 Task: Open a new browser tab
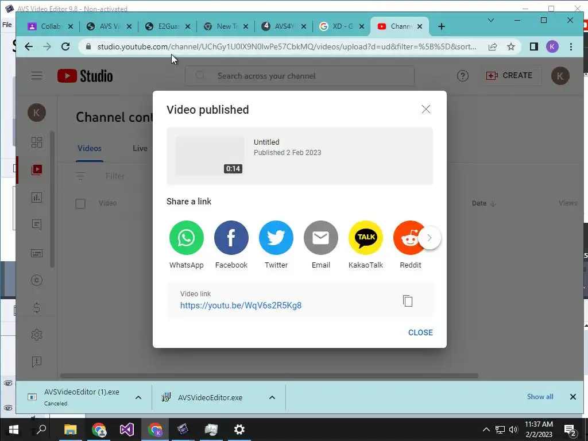coord(442,26)
